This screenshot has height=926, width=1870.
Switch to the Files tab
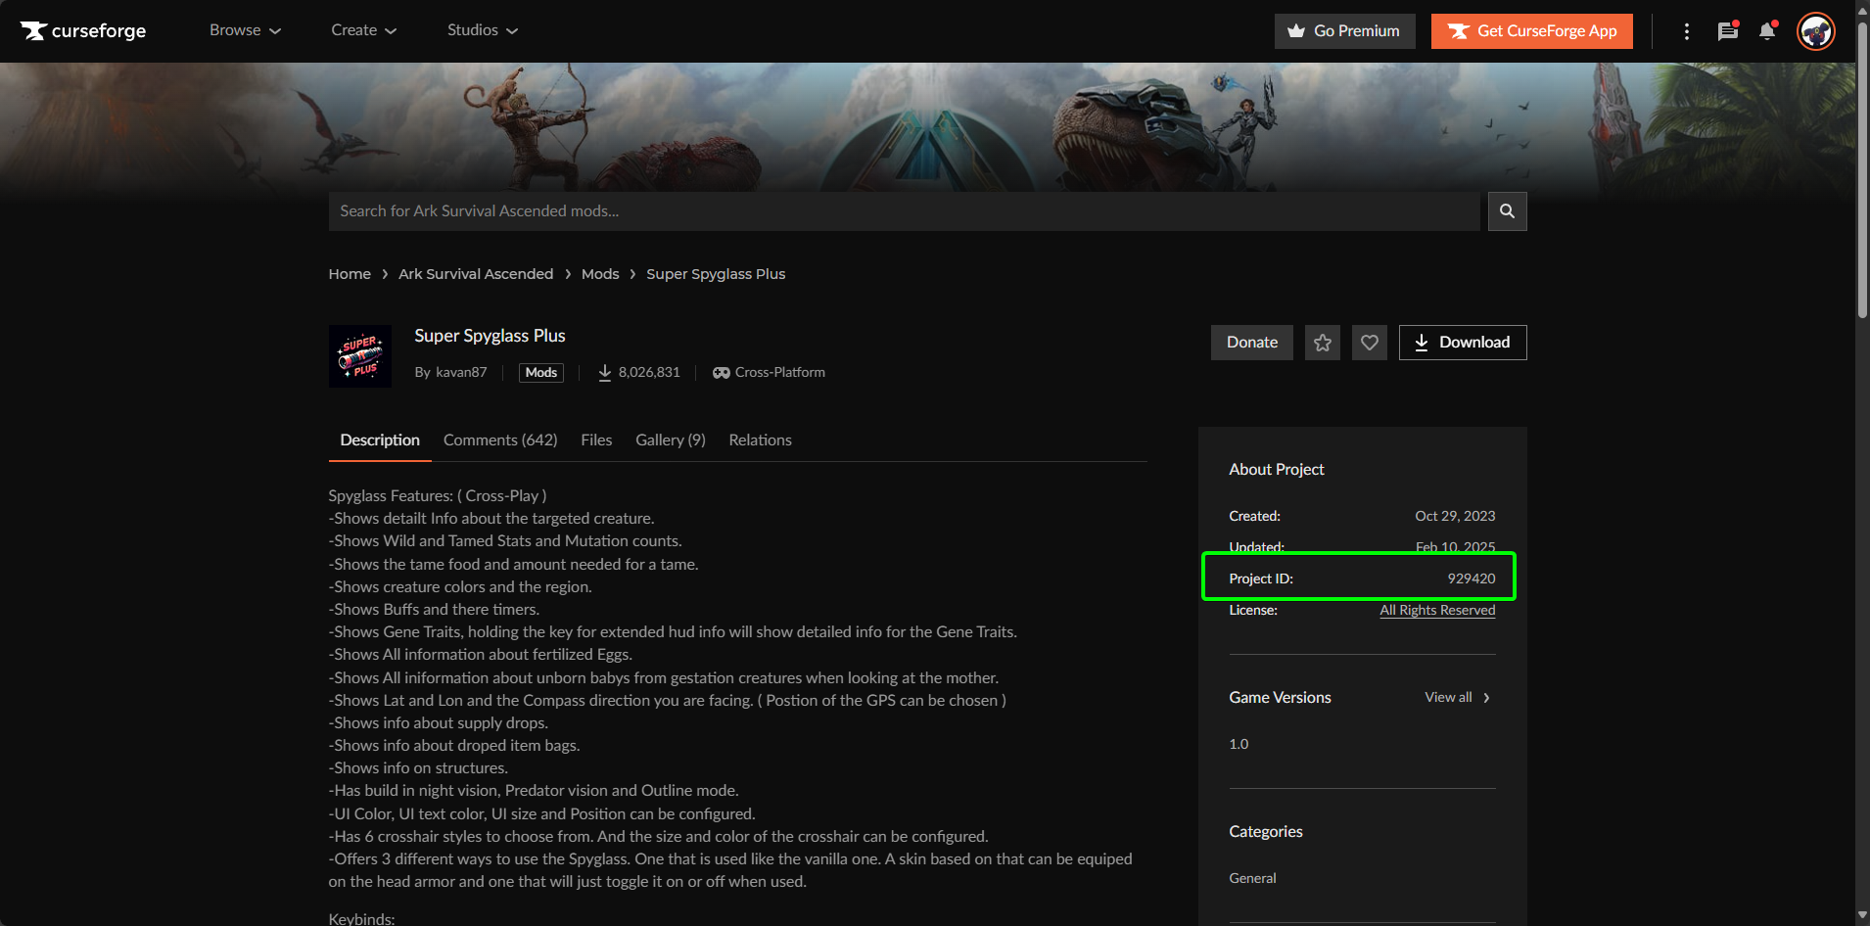(596, 440)
